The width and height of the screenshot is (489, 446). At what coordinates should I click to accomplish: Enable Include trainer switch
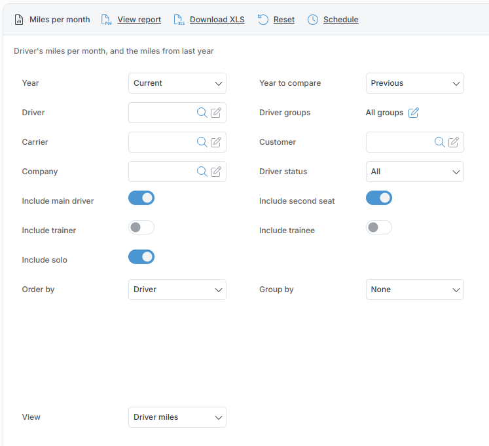click(x=141, y=227)
